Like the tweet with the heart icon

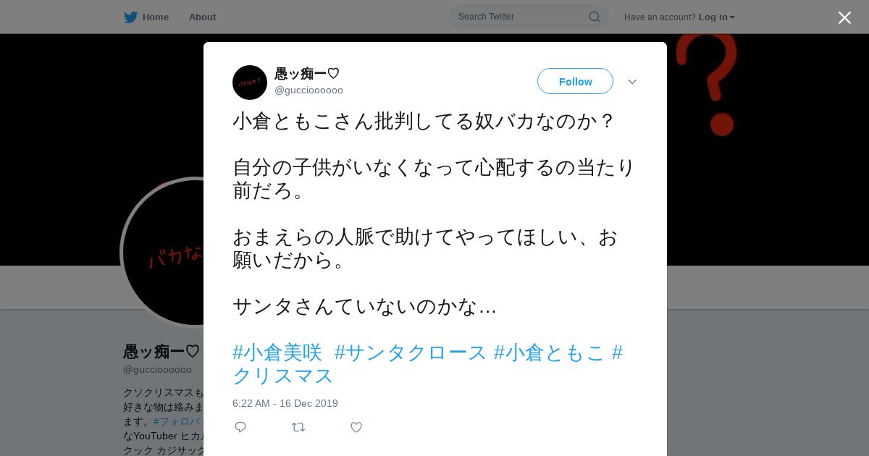click(356, 427)
